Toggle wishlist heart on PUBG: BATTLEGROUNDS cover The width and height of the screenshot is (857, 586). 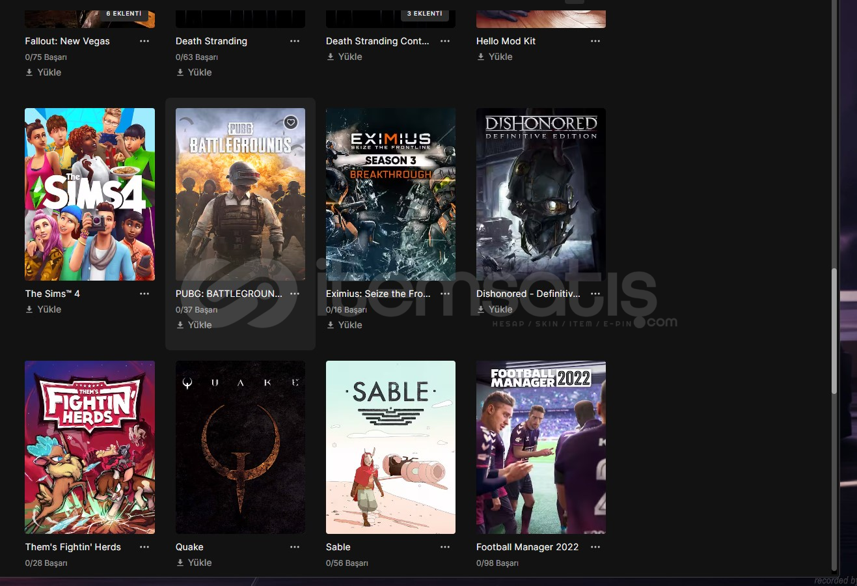(x=291, y=122)
